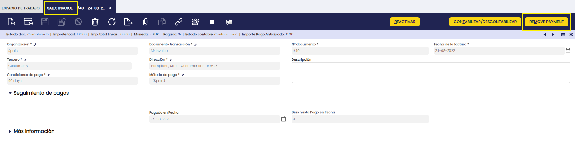Image resolution: width=575 pixels, height=141 pixels.
Task: Go to previous record arrow
Action: (x=545, y=35)
